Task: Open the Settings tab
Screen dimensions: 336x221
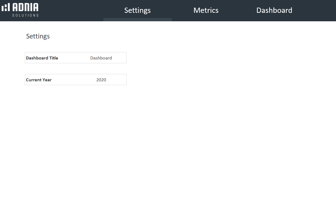Action: point(137,10)
